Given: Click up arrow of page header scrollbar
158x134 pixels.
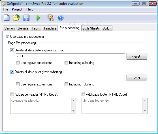Looking at the screenshot, I should (x=73, y=101).
